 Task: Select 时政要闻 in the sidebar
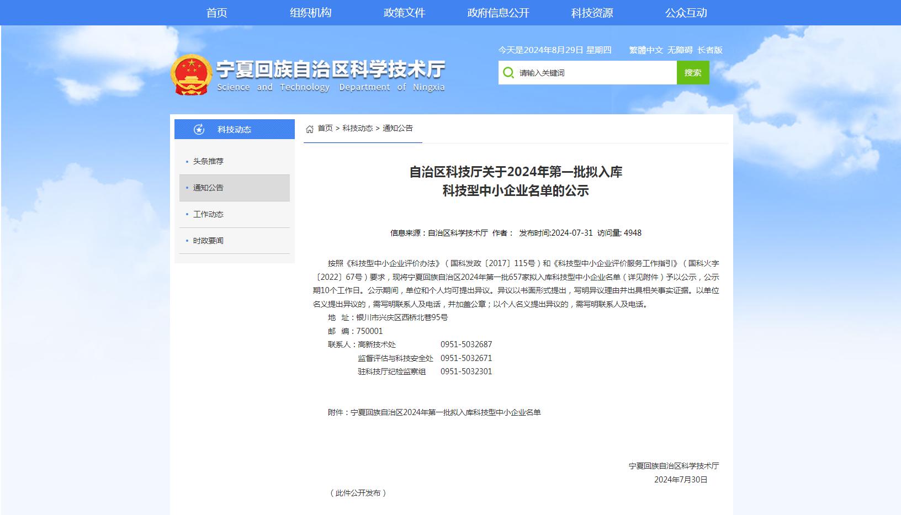[234, 241]
